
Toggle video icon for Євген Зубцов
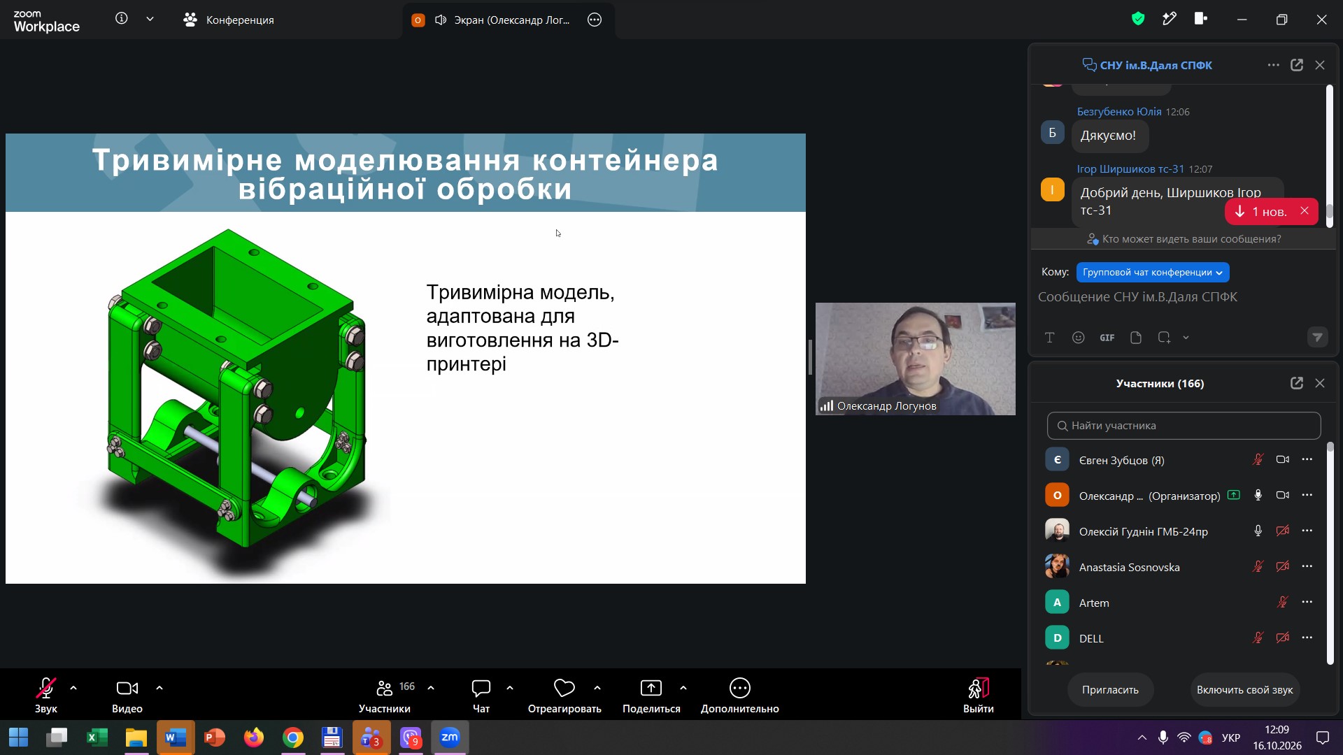pos(1282,459)
